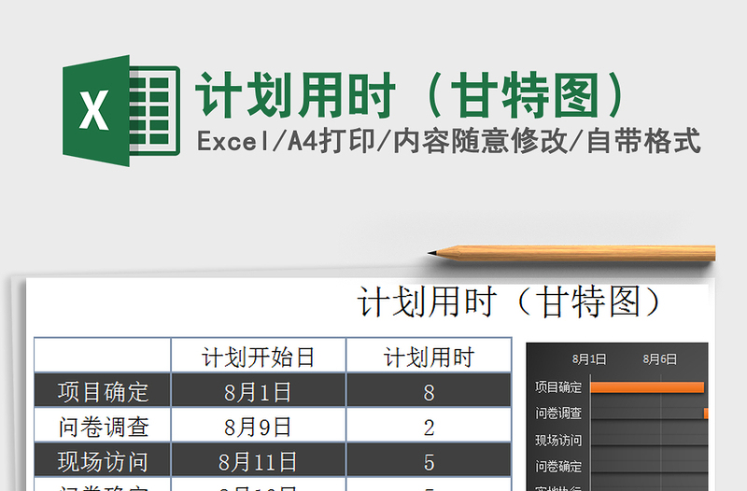Select the cell with value 8
The image size is (747, 491).
(x=429, y=390)
